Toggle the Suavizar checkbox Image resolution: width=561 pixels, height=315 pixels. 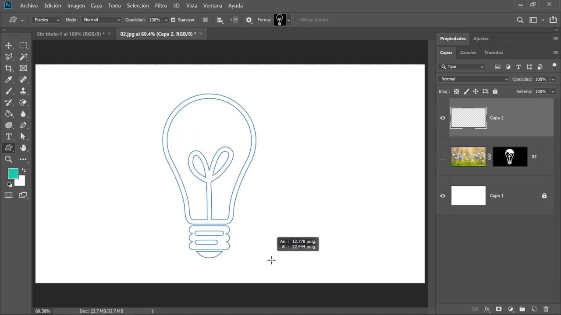173,20
